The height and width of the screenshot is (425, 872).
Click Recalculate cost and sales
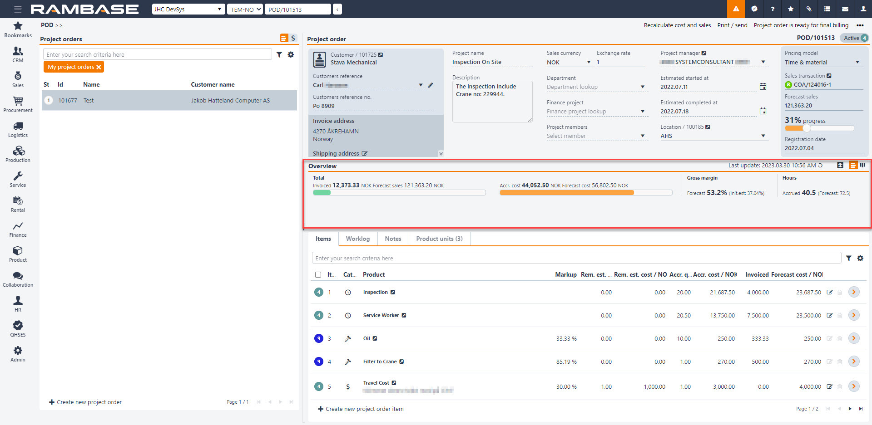(677, 25)
